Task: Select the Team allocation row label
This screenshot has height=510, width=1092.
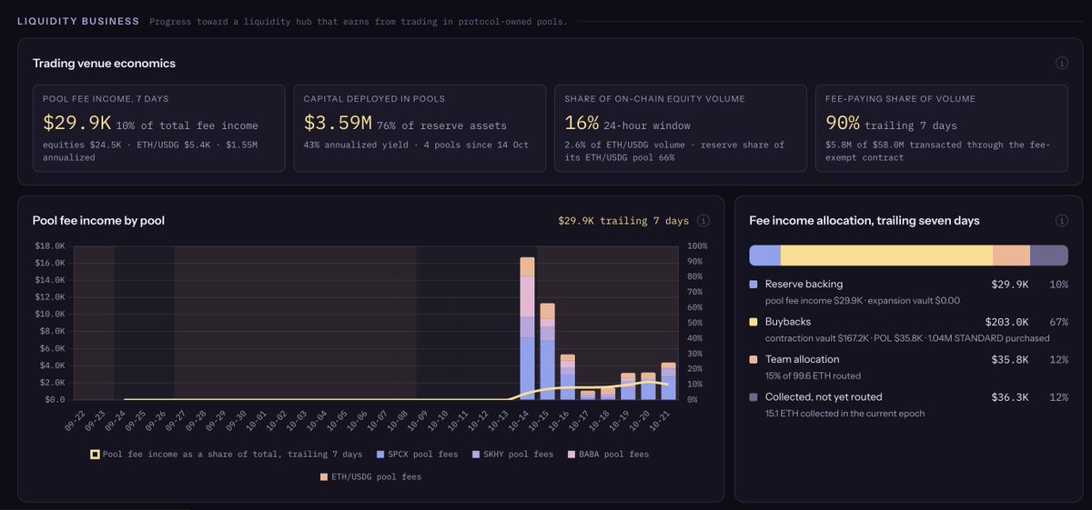Action: pyautogui.click(x=802, y=359)
